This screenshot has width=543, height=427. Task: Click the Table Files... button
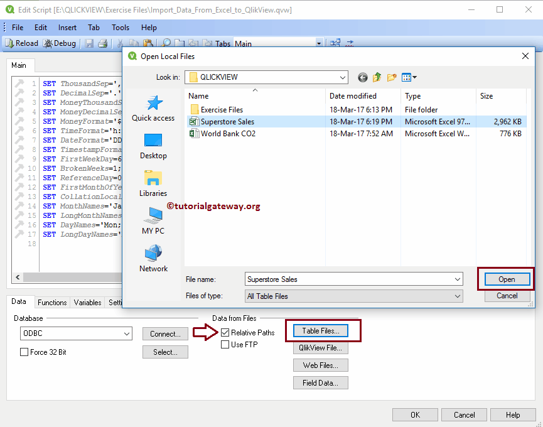coord(321,331)
